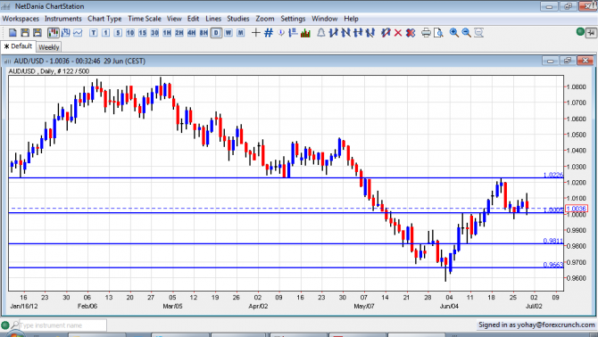Switch to 30 minute time scale

(154, 33)
